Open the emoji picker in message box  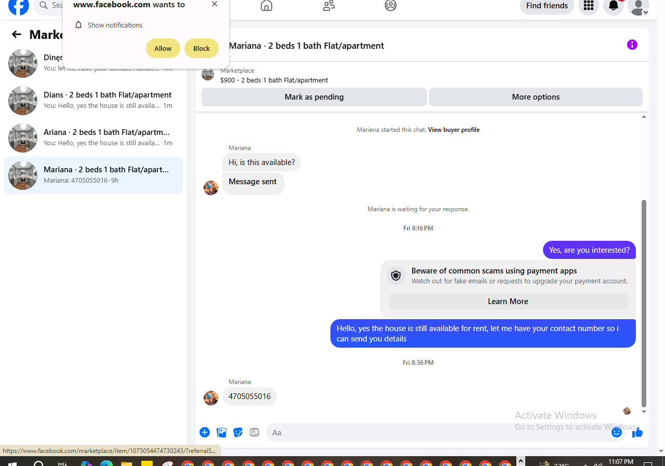click(x=617, y=432)
